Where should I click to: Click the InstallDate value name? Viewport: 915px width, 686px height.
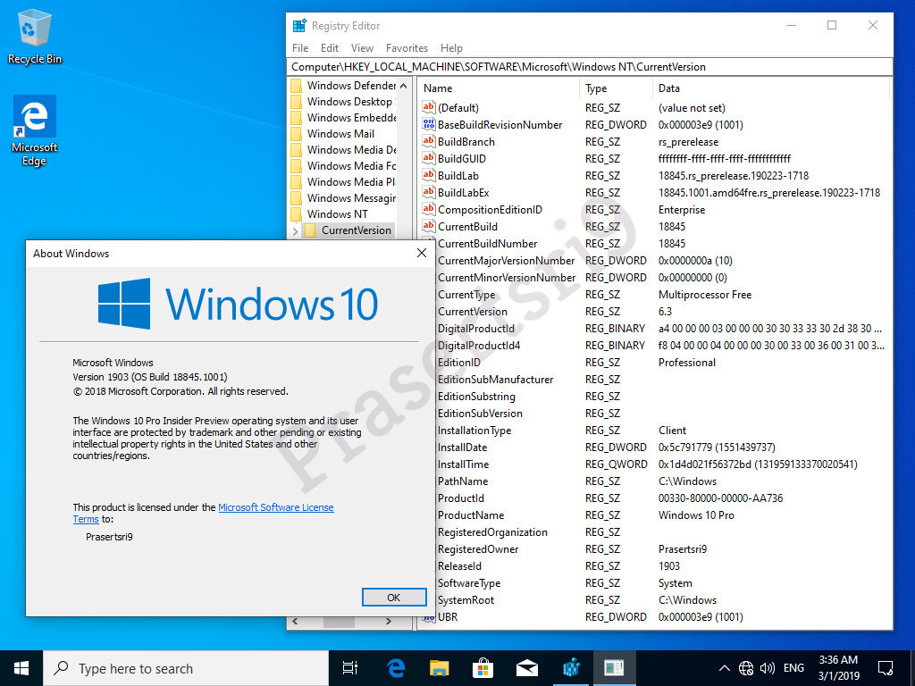(462, 448)
